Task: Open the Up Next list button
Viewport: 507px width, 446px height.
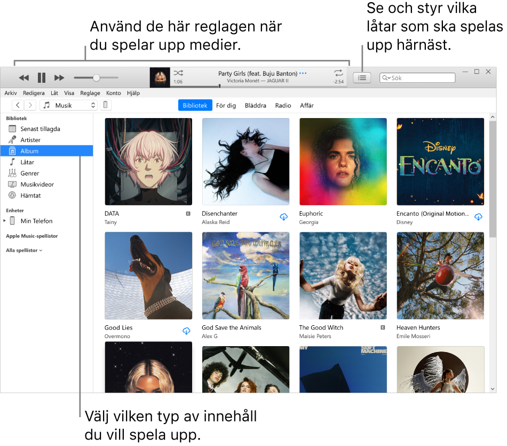Action: [362, 77]
